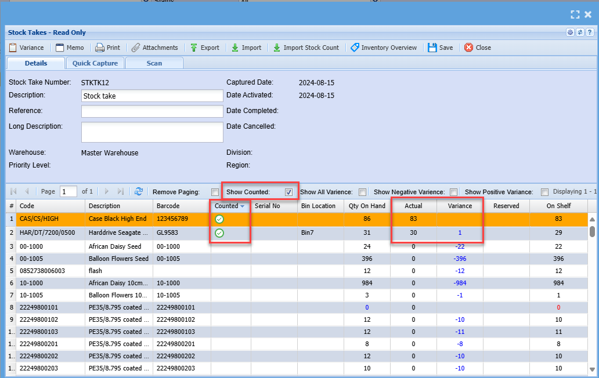Uncheck the Show Counted checkbox
Viewport: 599px width, 378px height.
pyautogui.click(x=288, y=192)
